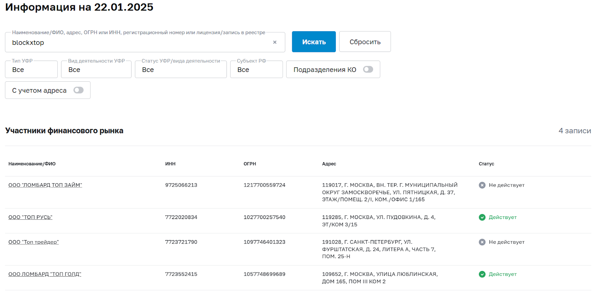The height and width of the screenshot is (292, 603).
Task: Select the INN value 7723721790
Action: [181, 242]
